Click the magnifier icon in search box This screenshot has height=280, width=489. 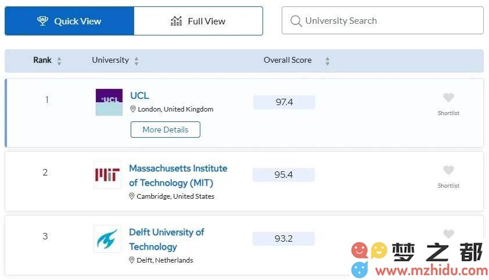[296, 21]
